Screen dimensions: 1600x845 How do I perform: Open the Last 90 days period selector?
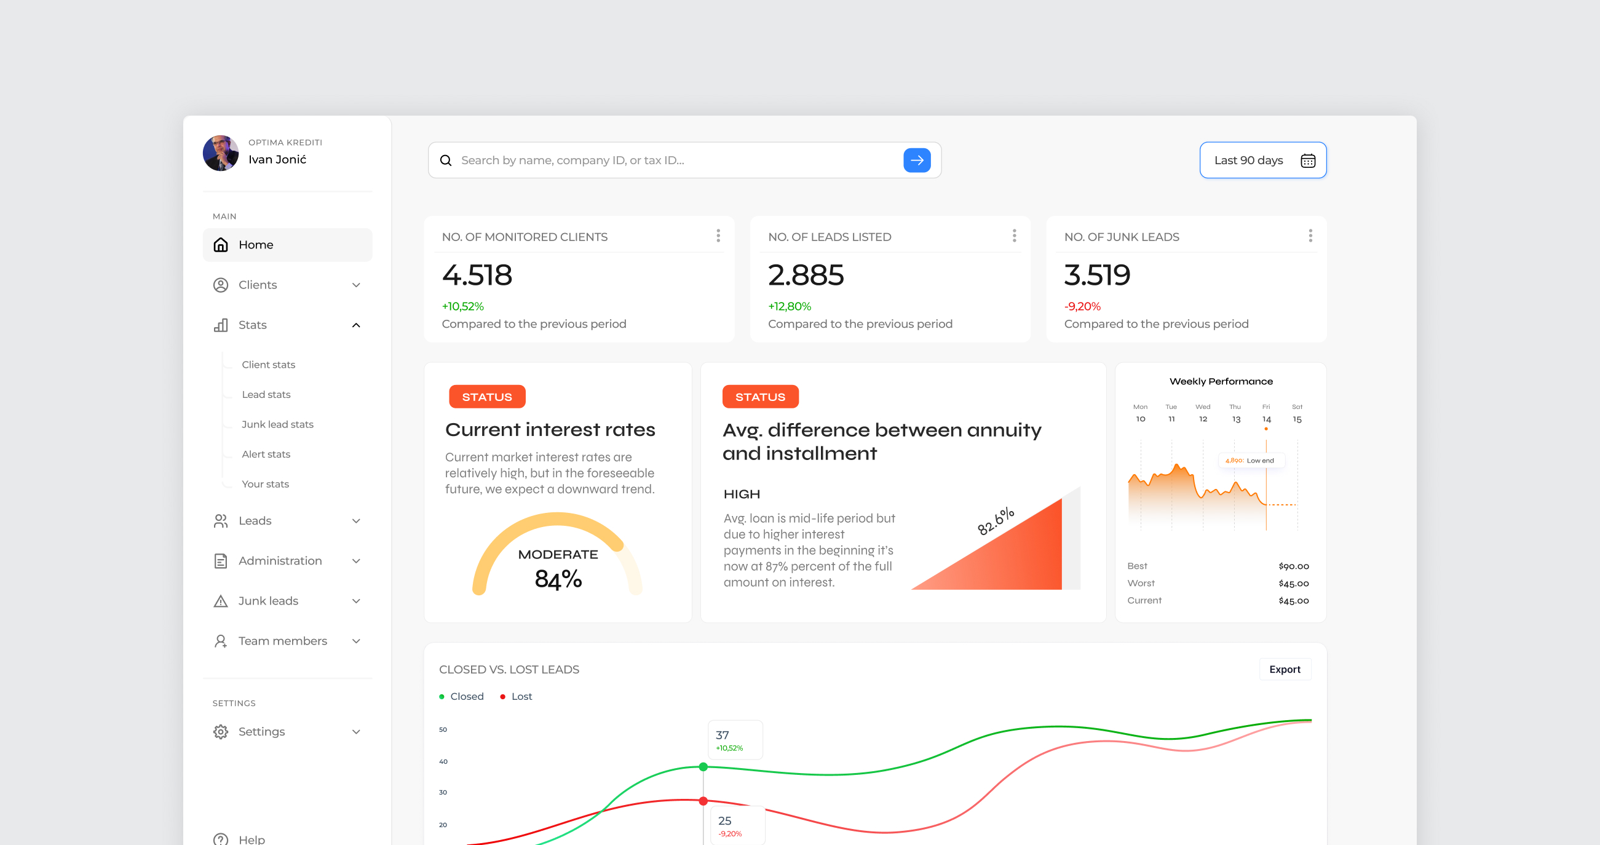(x=1248, y=161)
